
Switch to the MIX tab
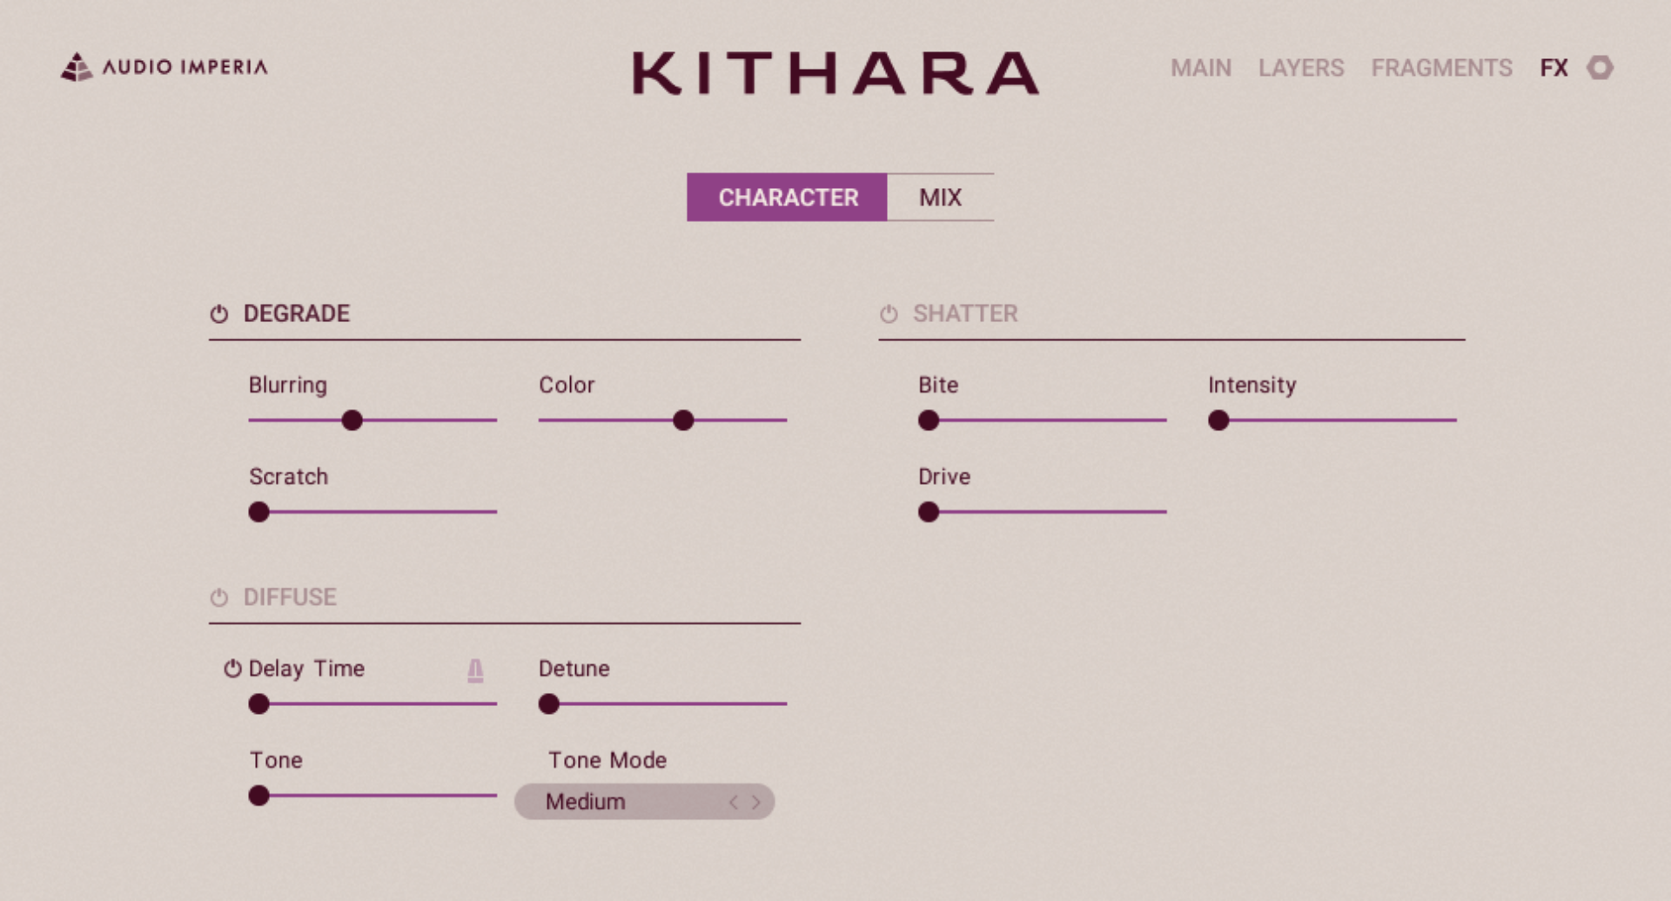tap(939, 198)
